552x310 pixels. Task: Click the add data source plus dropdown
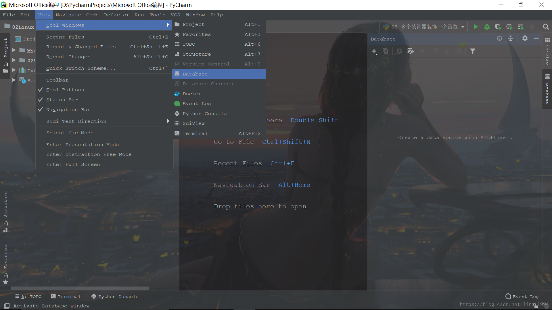click(374, 51)
